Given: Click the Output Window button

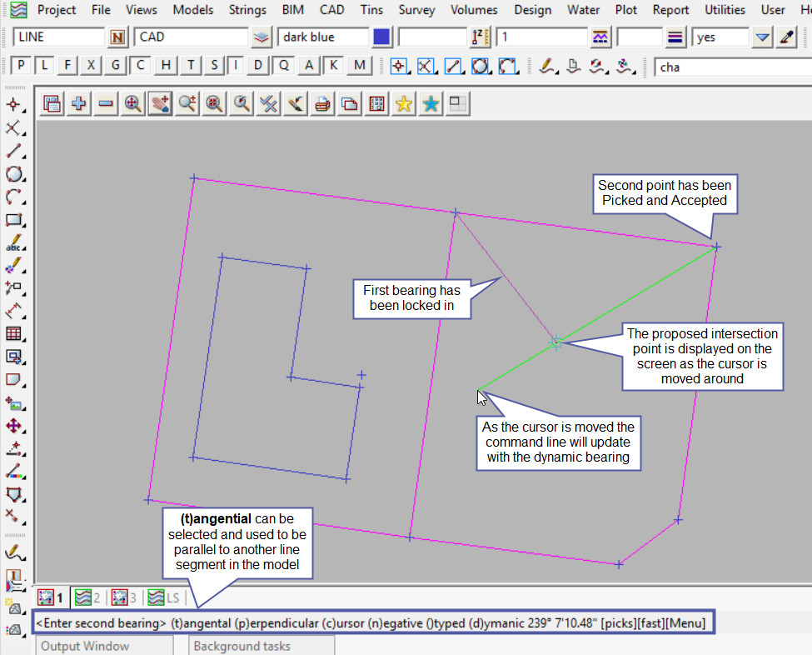Looking at the screenshot, I should tap(85, 646).
